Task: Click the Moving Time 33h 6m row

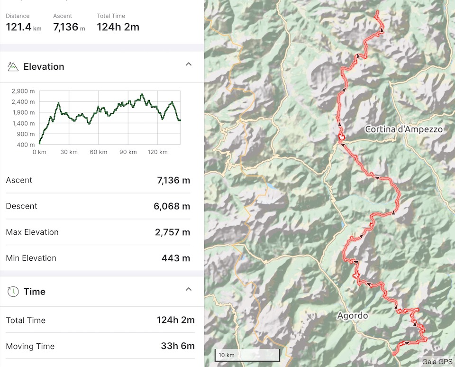Action: (x=100, y=346)
